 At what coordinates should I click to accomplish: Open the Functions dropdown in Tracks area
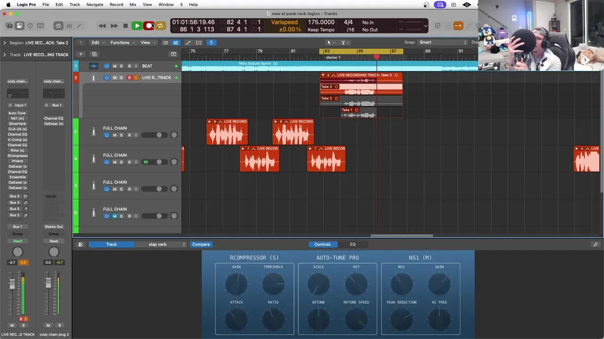[x=122, y=42]
